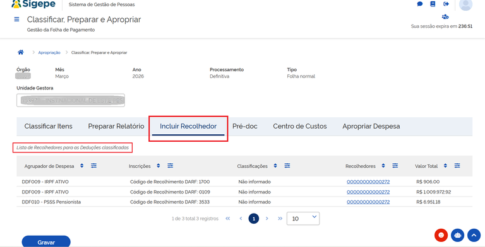Image resolution: width=485 pixels, height=247 pixels.
Task: Click 'Código de Recolhimento DARF: 0109' cell
Action: click(x=170, y=192)
